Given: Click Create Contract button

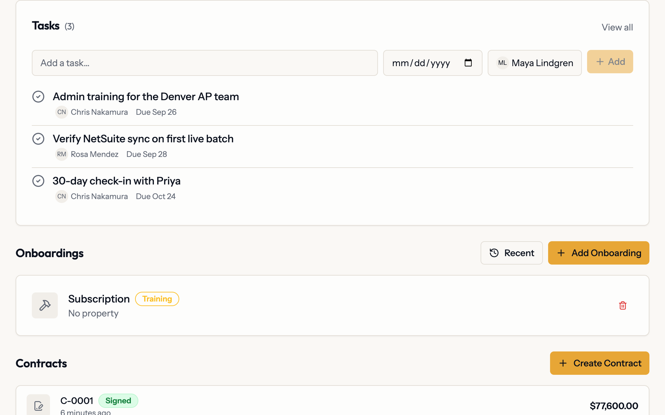Looking at the screenshot, I should click(x=599, y=363).
